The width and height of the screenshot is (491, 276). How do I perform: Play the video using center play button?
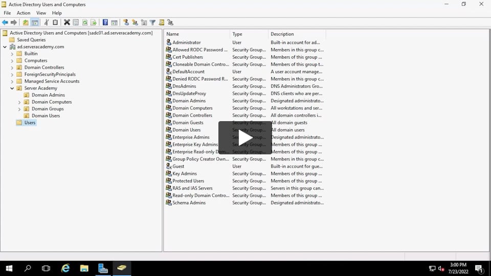245,137
